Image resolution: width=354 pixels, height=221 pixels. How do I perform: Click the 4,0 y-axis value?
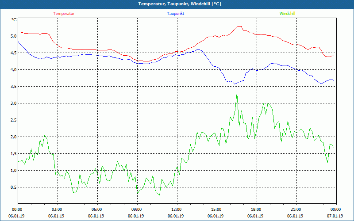(14, 70)
